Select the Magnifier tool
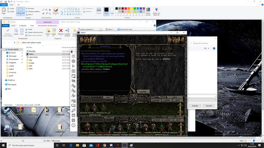 (x=49, y=14)
